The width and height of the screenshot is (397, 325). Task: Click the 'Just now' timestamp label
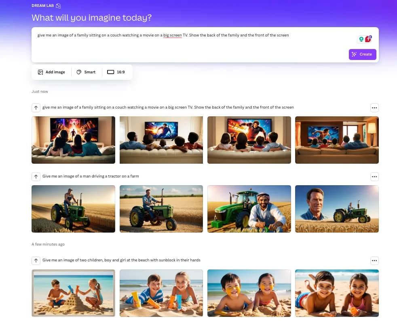[40, 92]
